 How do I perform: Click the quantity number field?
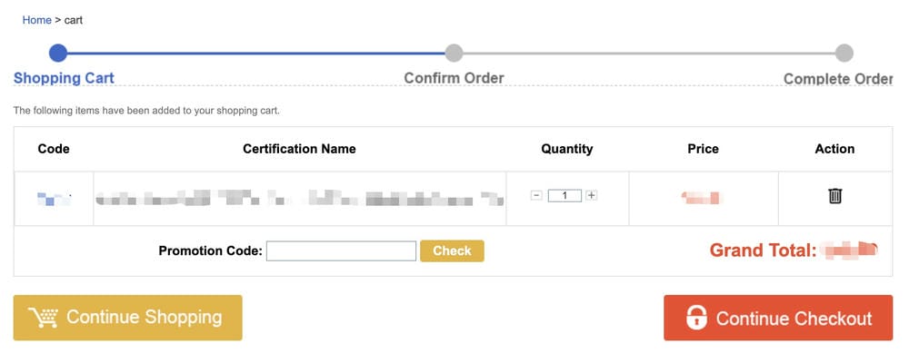click(564, 196)
